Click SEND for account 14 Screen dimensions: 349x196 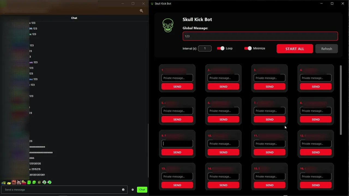(223, 185)
